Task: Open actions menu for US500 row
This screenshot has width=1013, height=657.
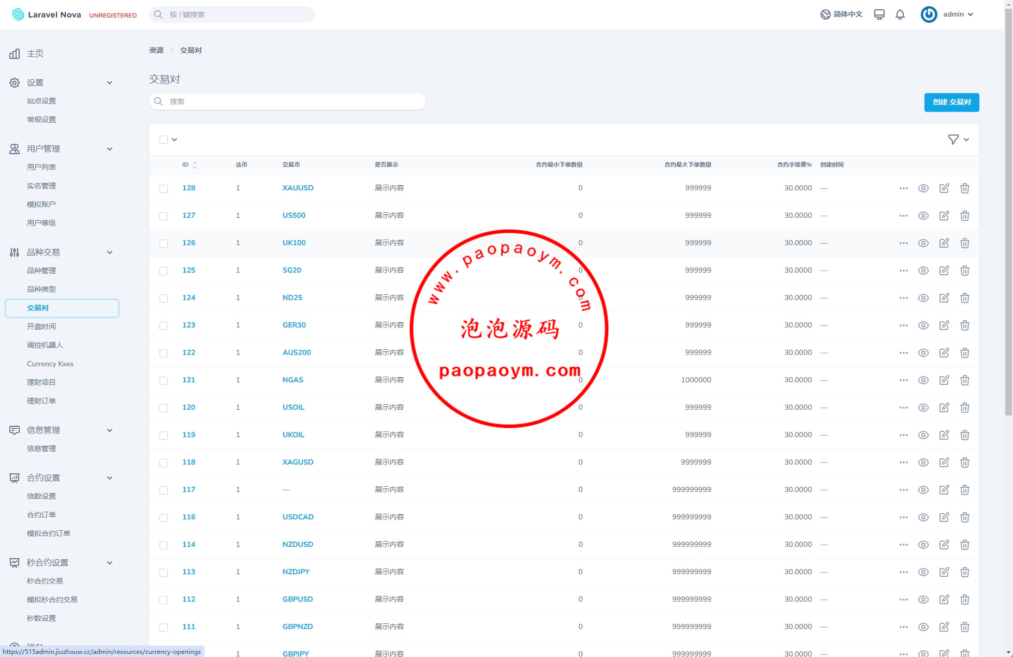Action: (x=904, y=216)
